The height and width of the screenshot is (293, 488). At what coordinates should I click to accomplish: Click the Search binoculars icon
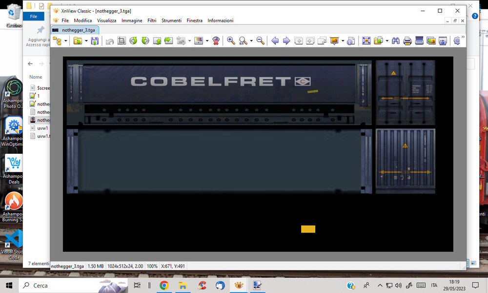point(396,41)
